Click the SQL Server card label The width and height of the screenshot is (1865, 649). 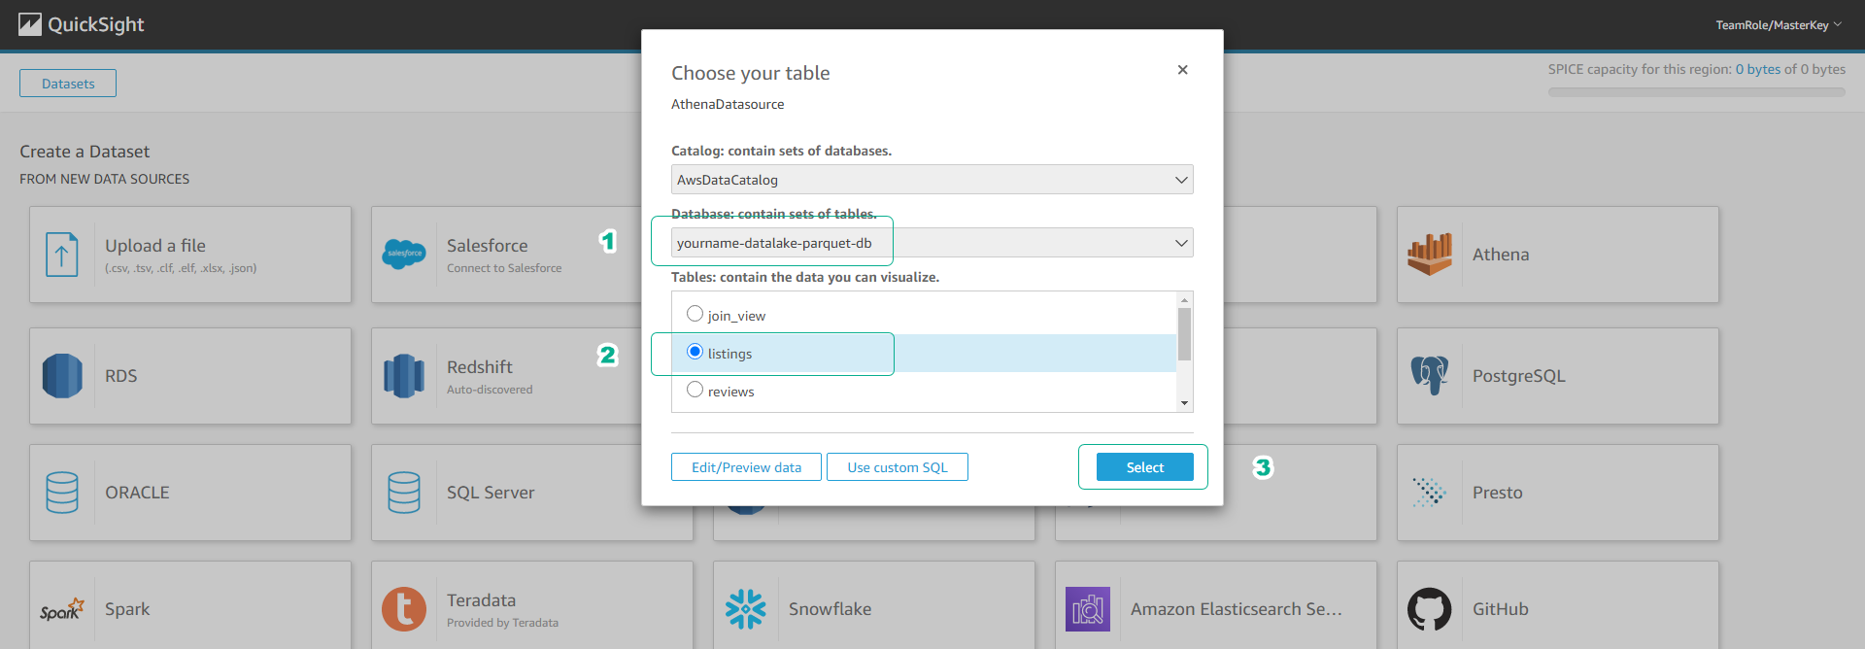491,493
